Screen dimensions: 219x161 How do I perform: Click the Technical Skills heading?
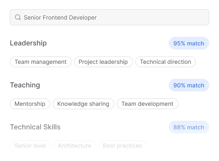(35, 127)
